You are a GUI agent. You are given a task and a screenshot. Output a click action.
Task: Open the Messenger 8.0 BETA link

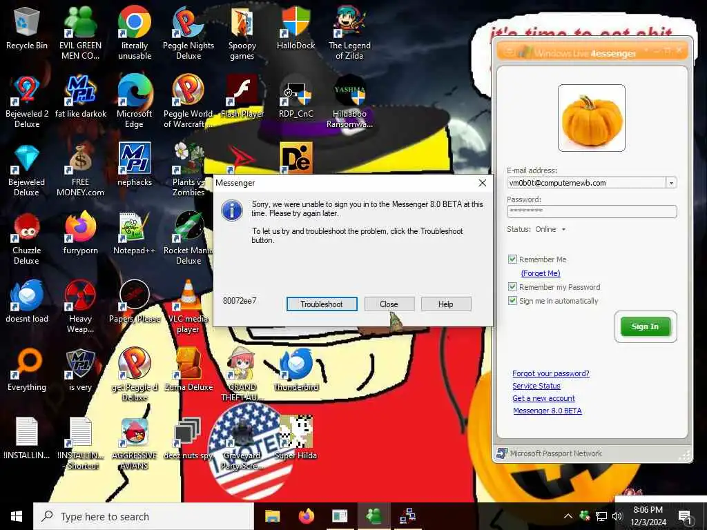[x=548, y=411]
